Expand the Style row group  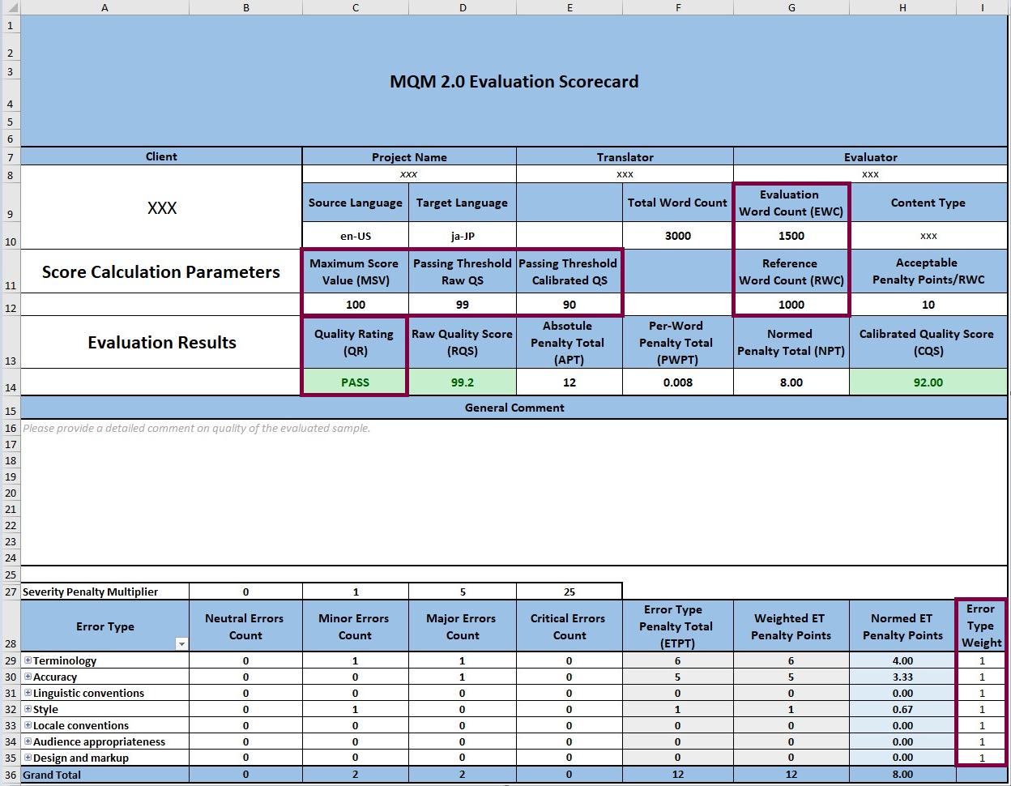click(28, 709)
